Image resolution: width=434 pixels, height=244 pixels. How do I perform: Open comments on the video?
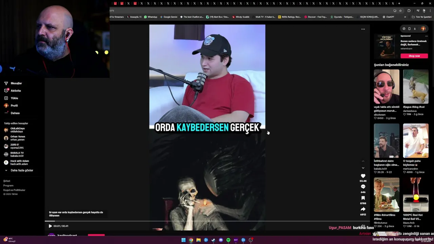(363, 187)
